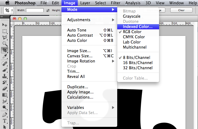Screen dimensions: 198x129
Task: Open the Analysis menu
Action: click(133, 3)
